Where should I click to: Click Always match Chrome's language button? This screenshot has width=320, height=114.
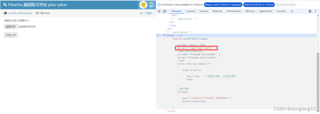pyautogui.click(x=223, y=5)
